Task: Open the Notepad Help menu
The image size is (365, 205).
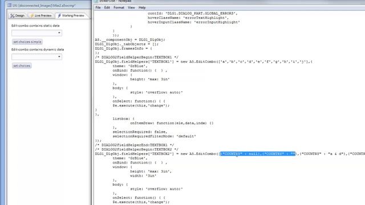Action: pyautogui.click(x=142, y=7)
